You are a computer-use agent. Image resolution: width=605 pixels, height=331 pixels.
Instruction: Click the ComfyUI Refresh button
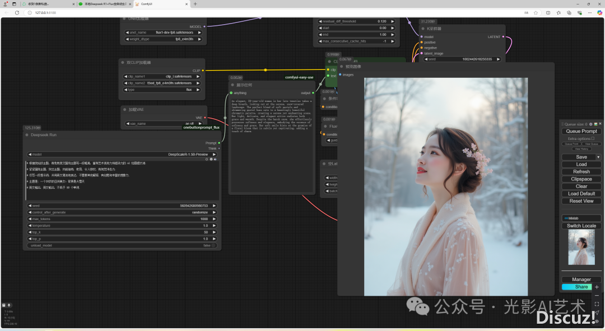coord(581,172)
